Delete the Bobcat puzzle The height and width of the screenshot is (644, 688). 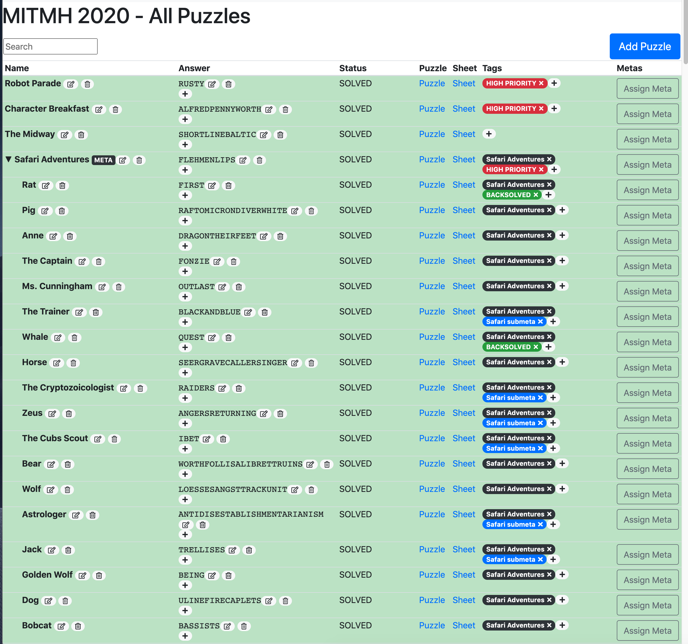tap(78, 626)
